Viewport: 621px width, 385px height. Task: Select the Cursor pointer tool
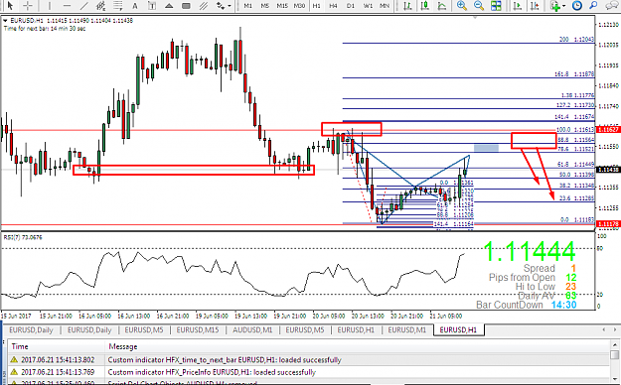click(10, 6)
